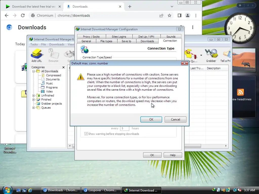Click the sidebar add gadget plus button
Viewport: 259px width, 194px height.
click(240, 6)
